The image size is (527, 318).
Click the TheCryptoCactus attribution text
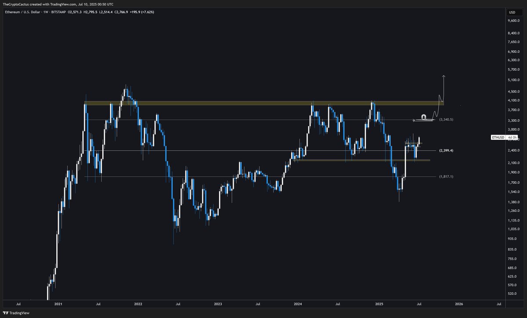pyautogui.click(x=16, y=4)
